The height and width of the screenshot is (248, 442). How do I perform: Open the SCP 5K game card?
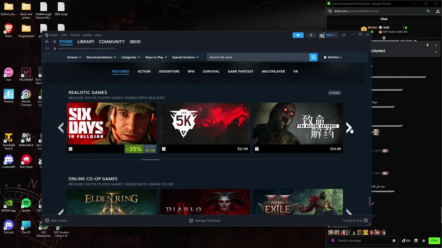(205, 128)
